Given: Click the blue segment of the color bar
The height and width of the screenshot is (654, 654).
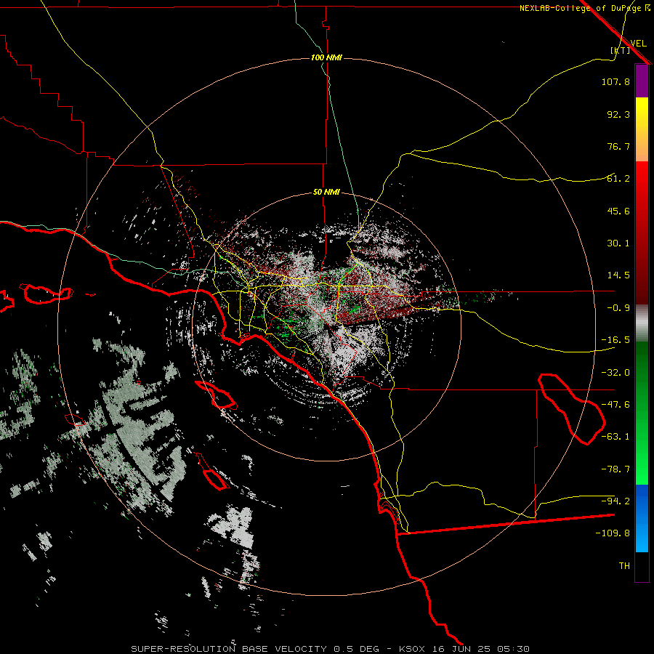Looking at the screenshot, I should [642, 518].
